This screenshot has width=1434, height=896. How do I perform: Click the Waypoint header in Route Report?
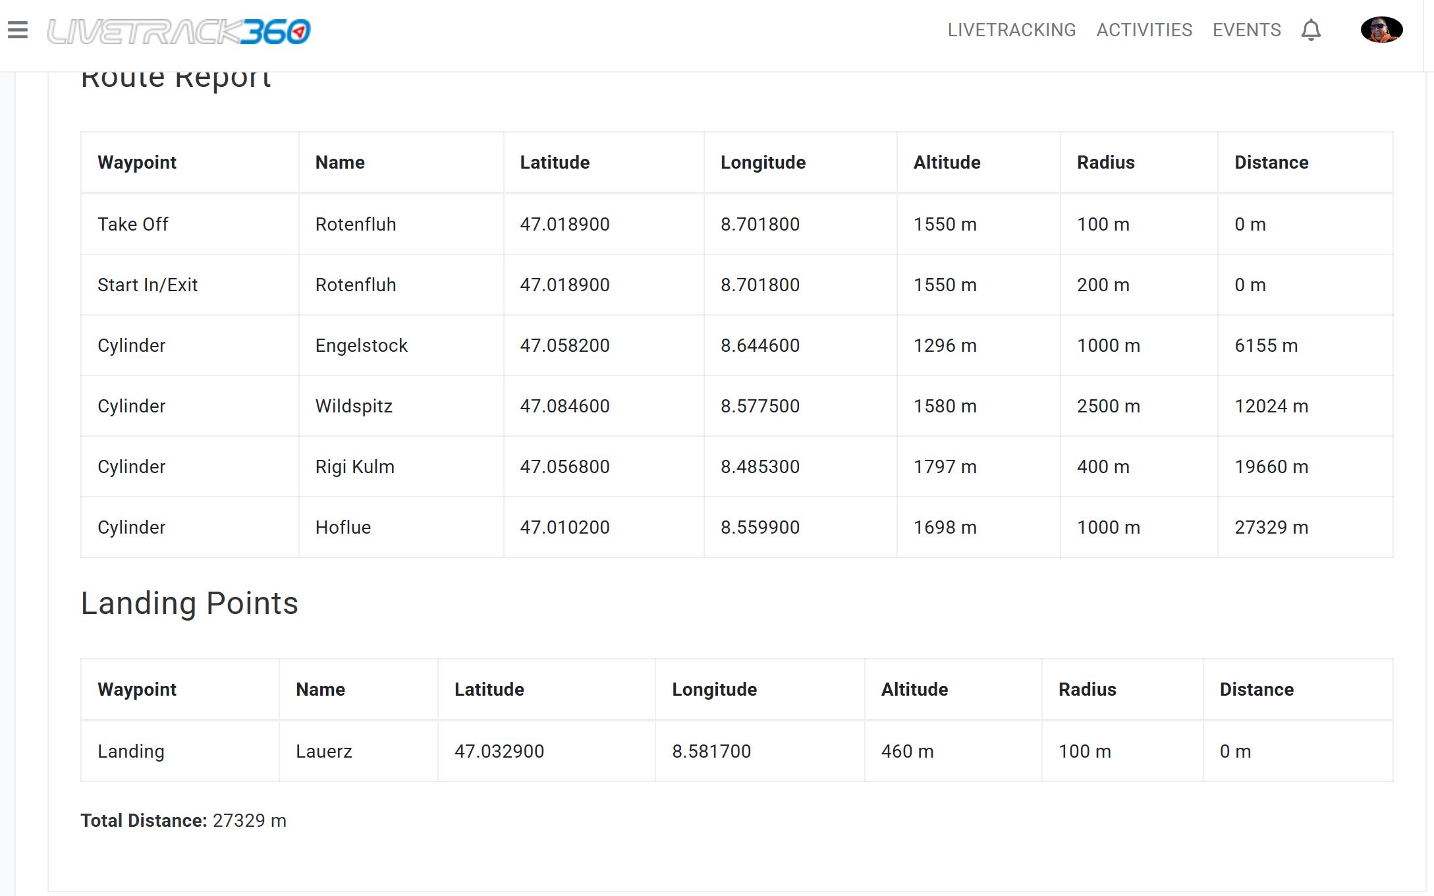[137, 163]
